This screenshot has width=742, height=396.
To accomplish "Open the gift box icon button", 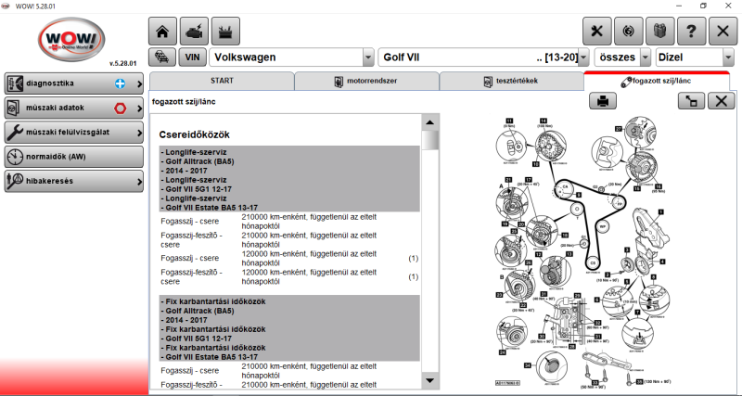I will pos(659,32).
